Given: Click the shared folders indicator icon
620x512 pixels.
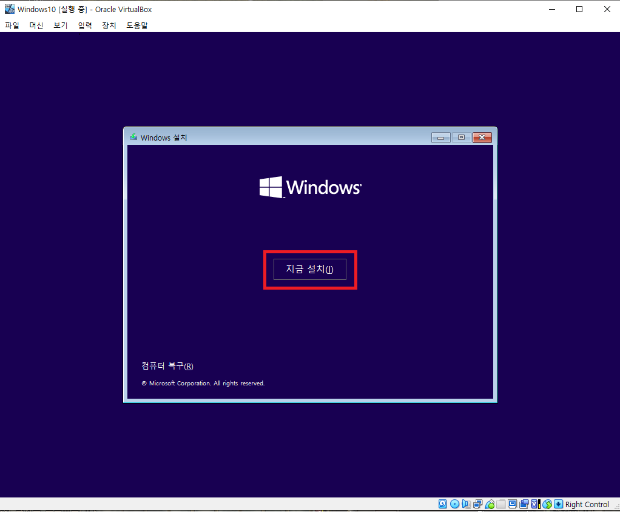Looking at the screenshot, I should pos(501,504).
